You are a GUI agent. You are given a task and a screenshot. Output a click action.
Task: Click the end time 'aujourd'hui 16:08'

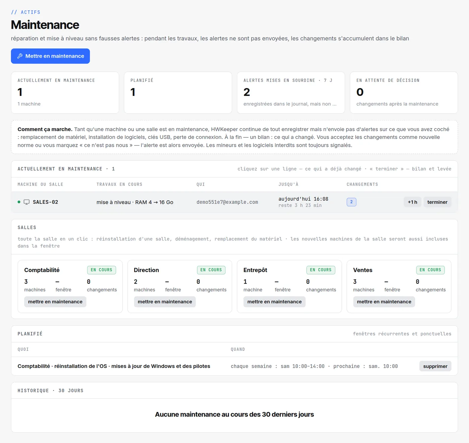[x=303, y=199]
